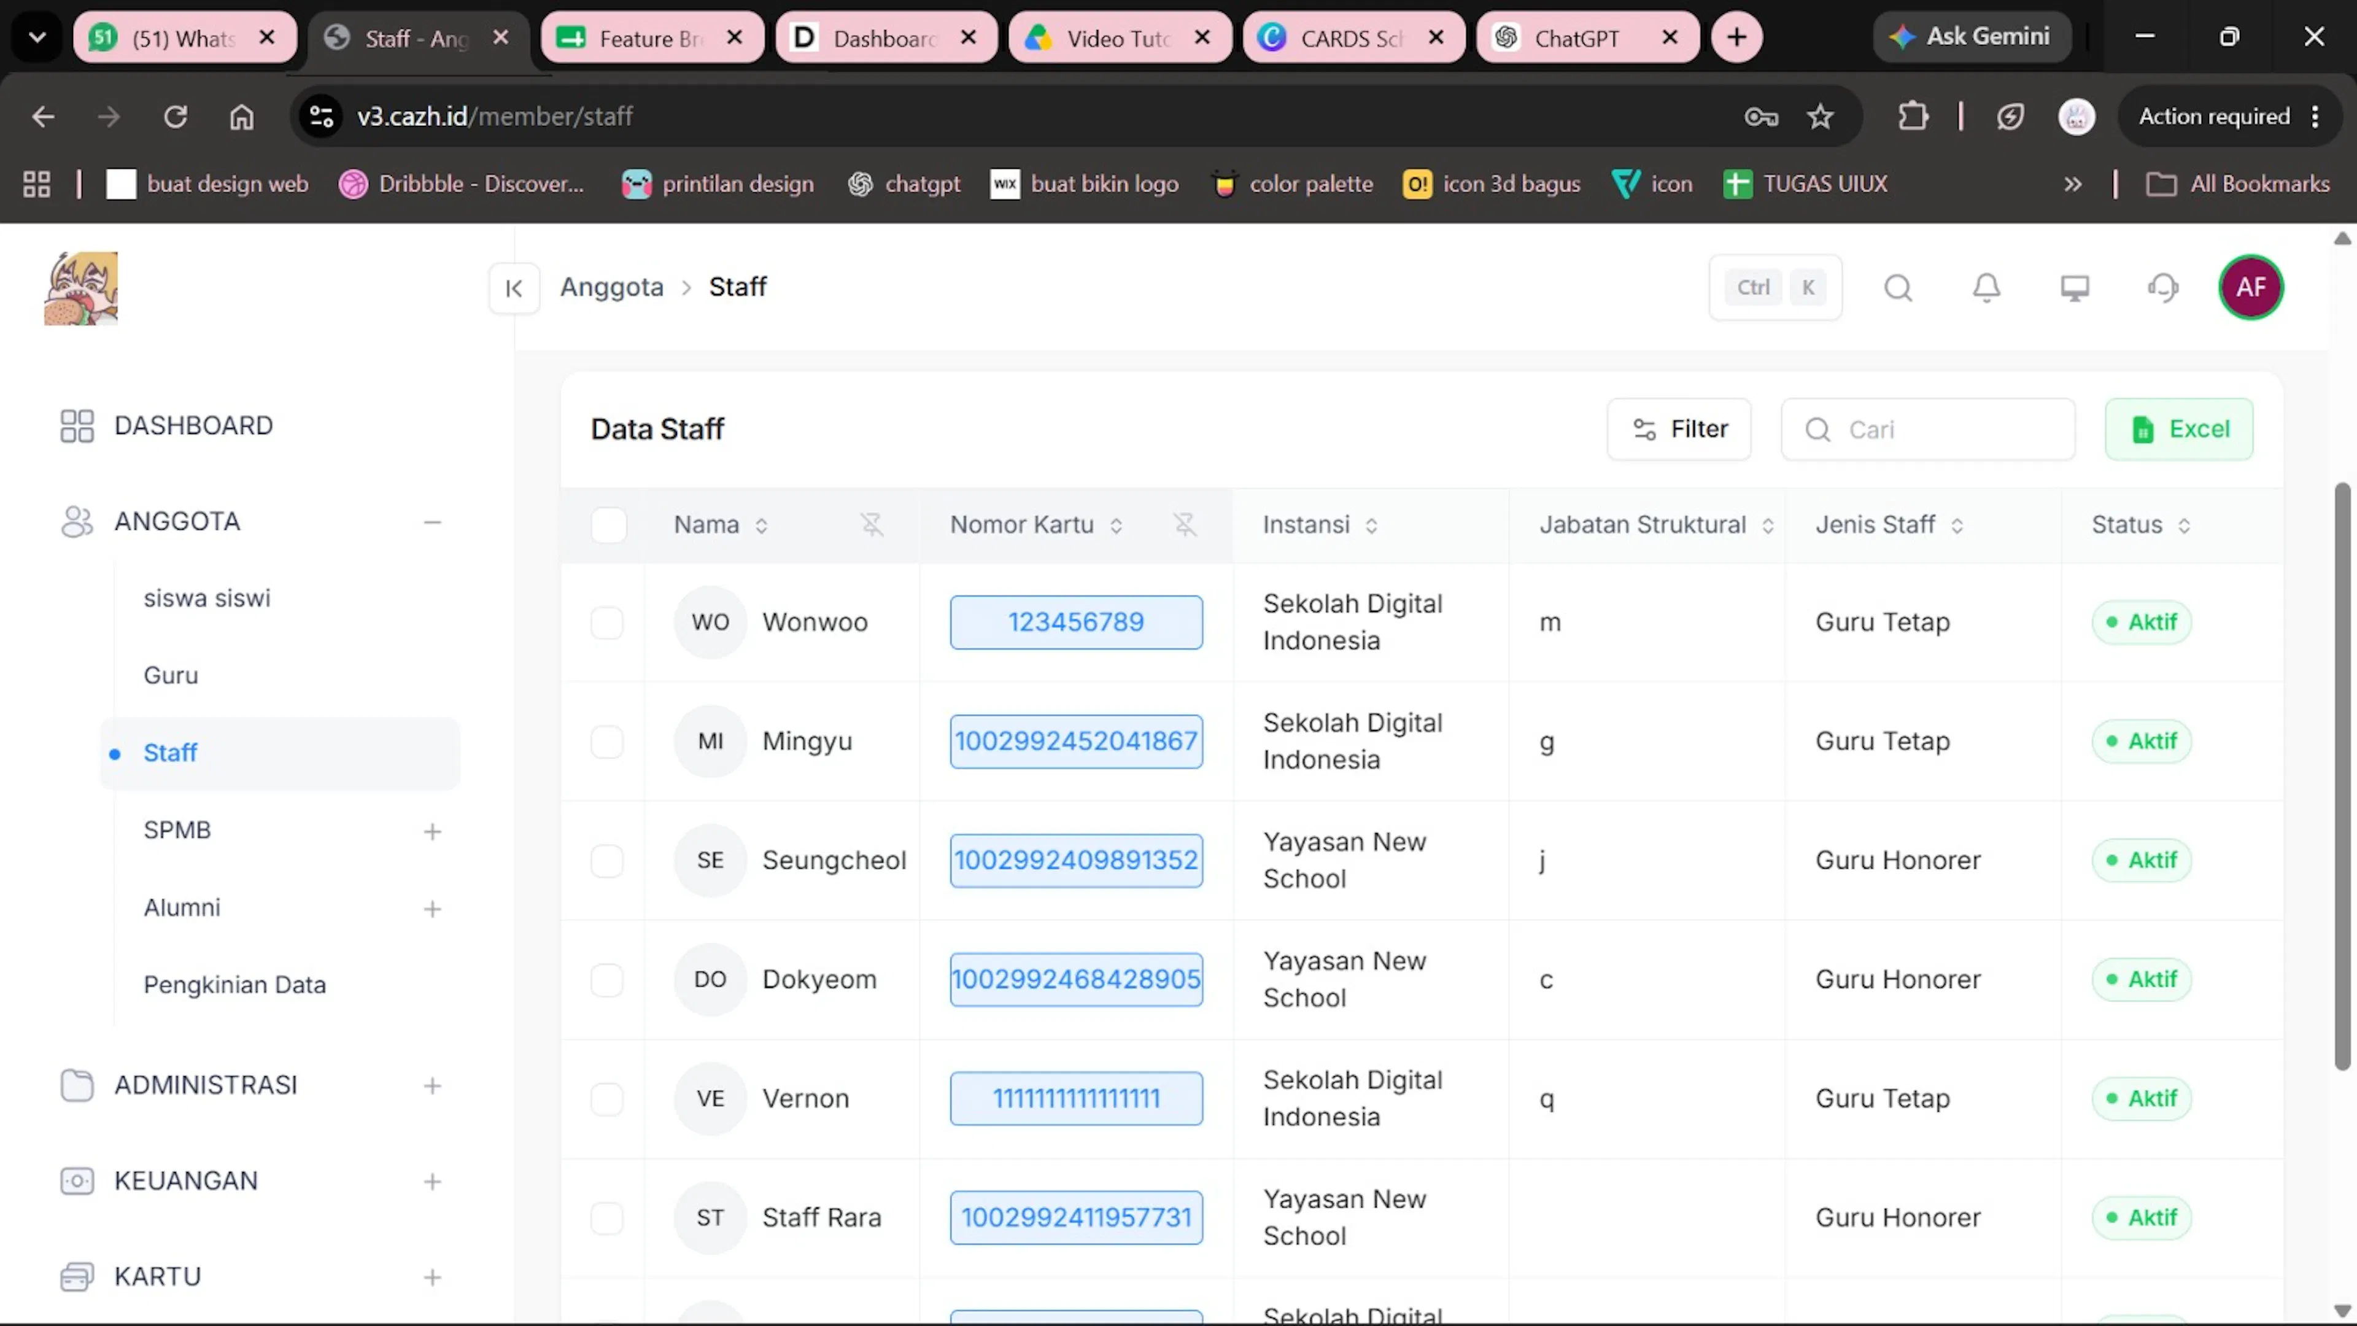Sort table by Jenis Staff column
This screenshot has width=2357, height=1326.
point(1956,525)
